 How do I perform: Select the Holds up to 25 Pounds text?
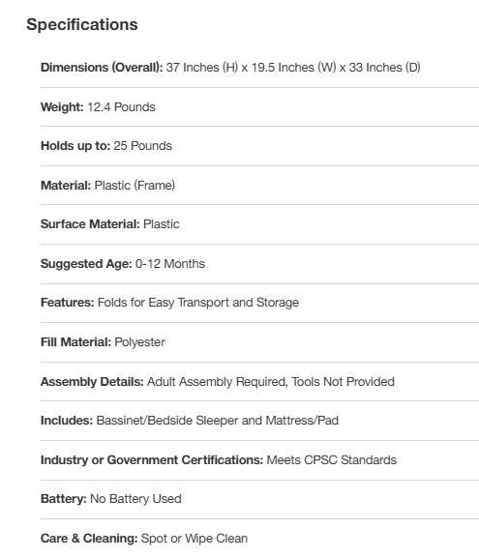[x=106, y=146]
